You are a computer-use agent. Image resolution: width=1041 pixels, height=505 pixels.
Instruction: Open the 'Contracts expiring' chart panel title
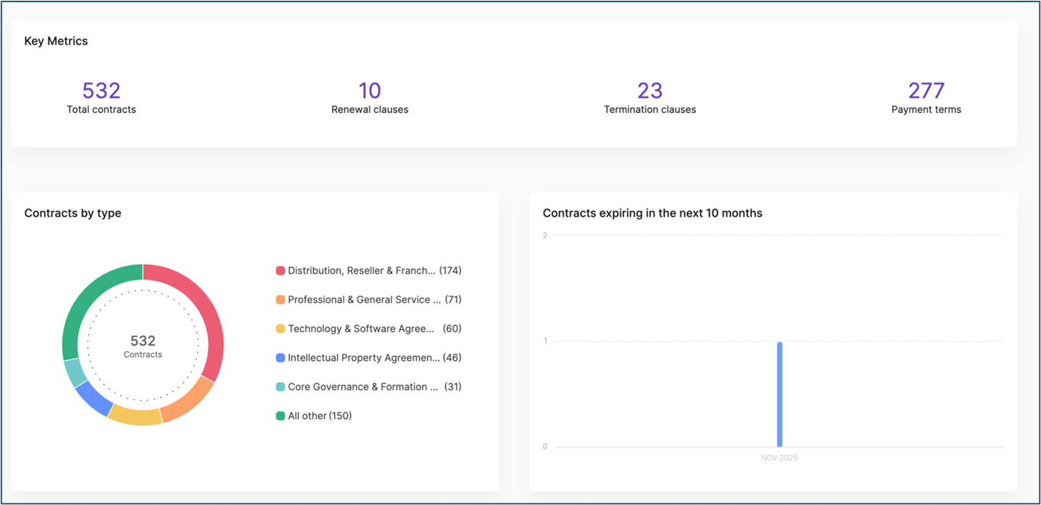click(652, 212)
